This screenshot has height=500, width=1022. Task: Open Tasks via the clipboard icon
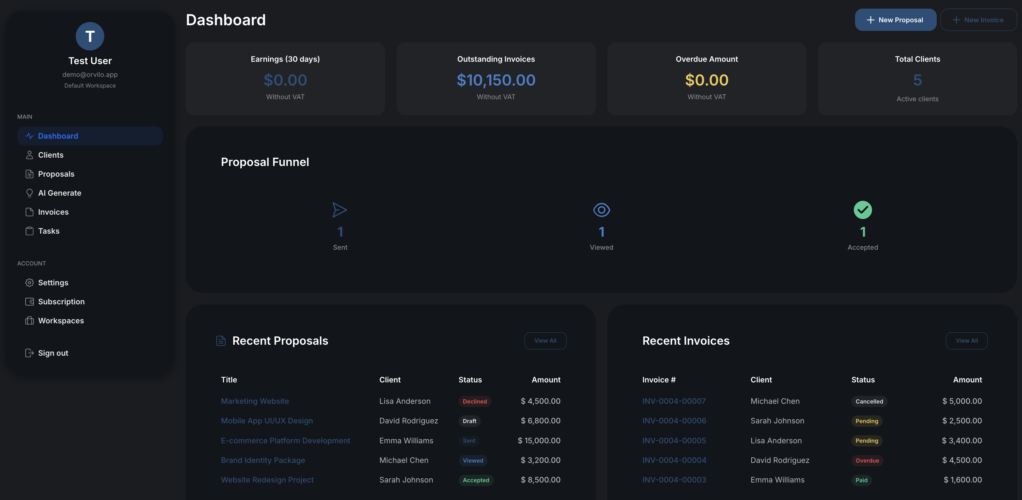[x=29, y=231]
